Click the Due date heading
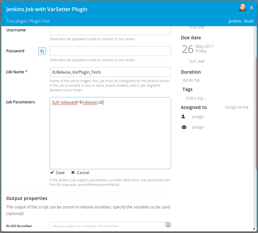The width and height of the screenshot is (258, 233). [191, 38]
